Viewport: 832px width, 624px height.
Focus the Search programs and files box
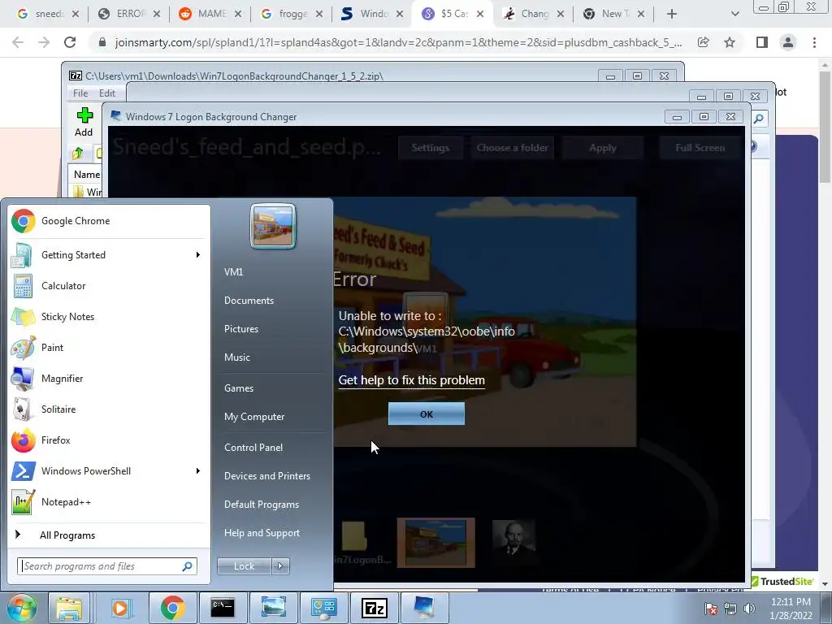pyautogui.click(x=107, y=566)
